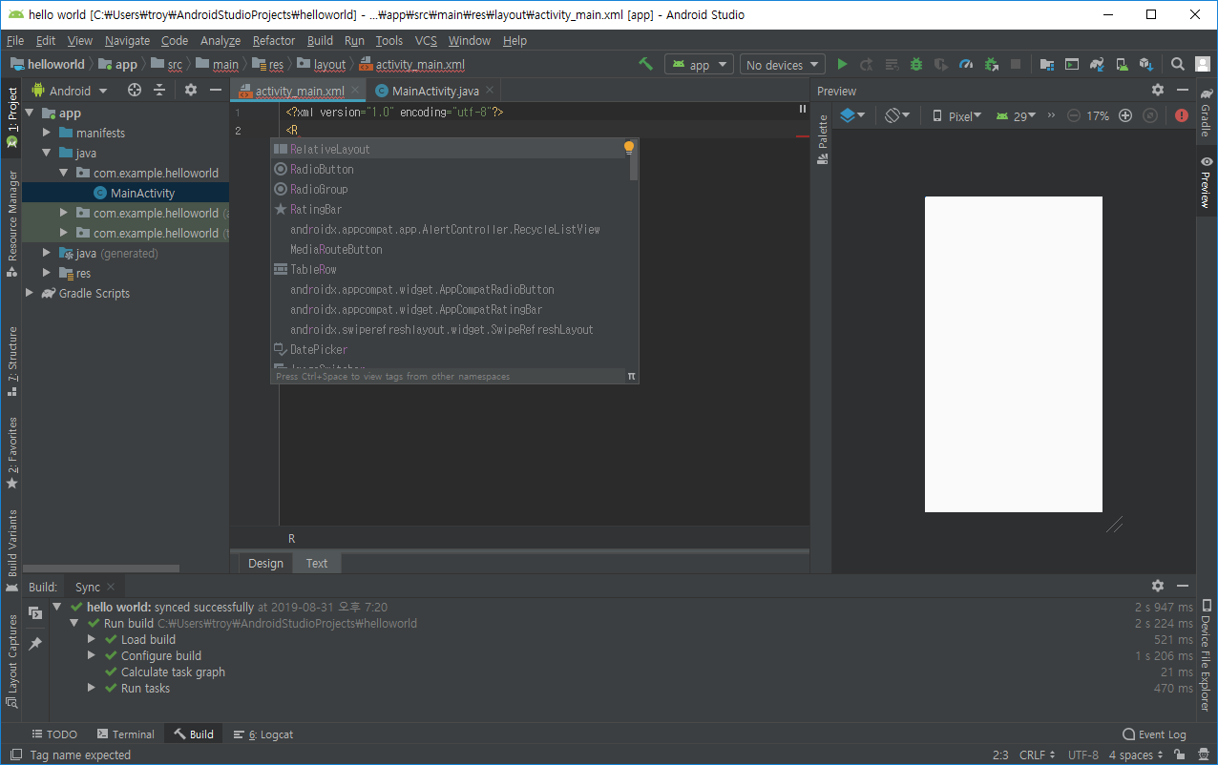This screenshot has height=765, width=1218.
Task: Zoom in with the plus icon in Preview
Action: point(1125,115)
